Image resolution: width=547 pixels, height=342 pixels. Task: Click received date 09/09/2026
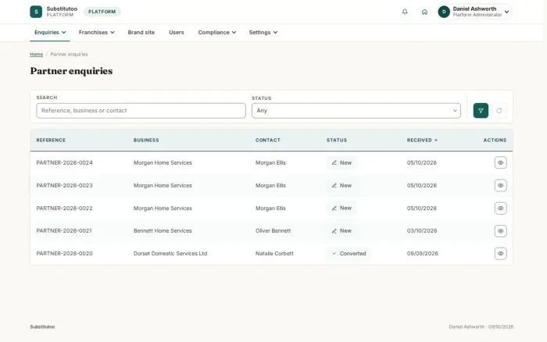point(423,254)
